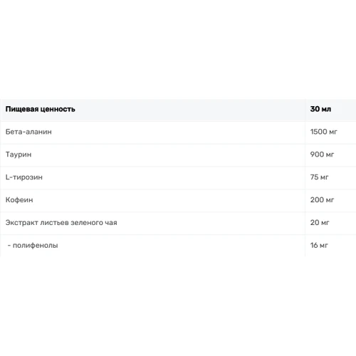
Task: Click the word 'ценность' in header
Action: click(58, 110)
